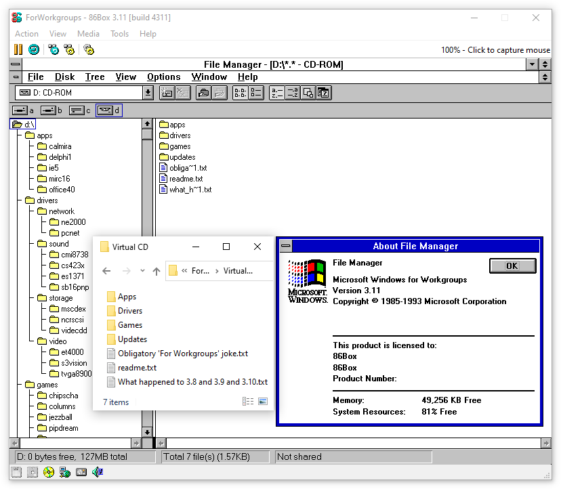Sort files by type toolbar icon
This screenshot has width=561, height=489.
pyautogui.click(x=293, y=93)
